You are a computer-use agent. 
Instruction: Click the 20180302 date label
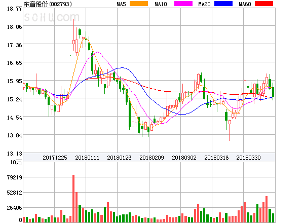click(184, 158)
